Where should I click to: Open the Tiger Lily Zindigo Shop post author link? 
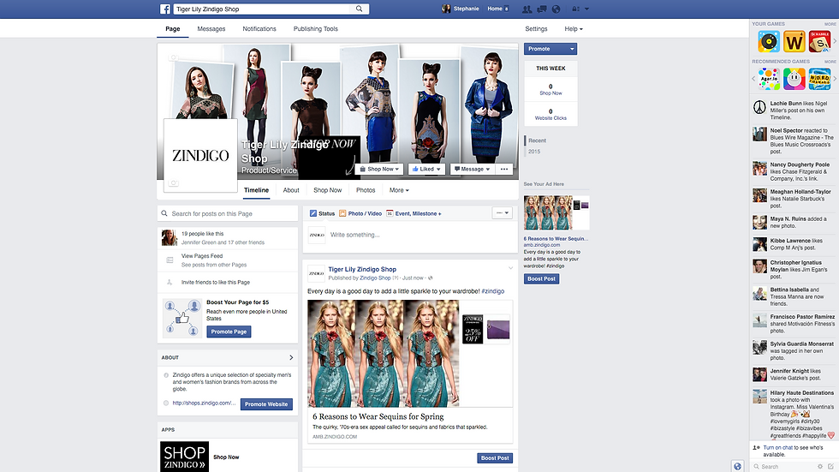361,269
